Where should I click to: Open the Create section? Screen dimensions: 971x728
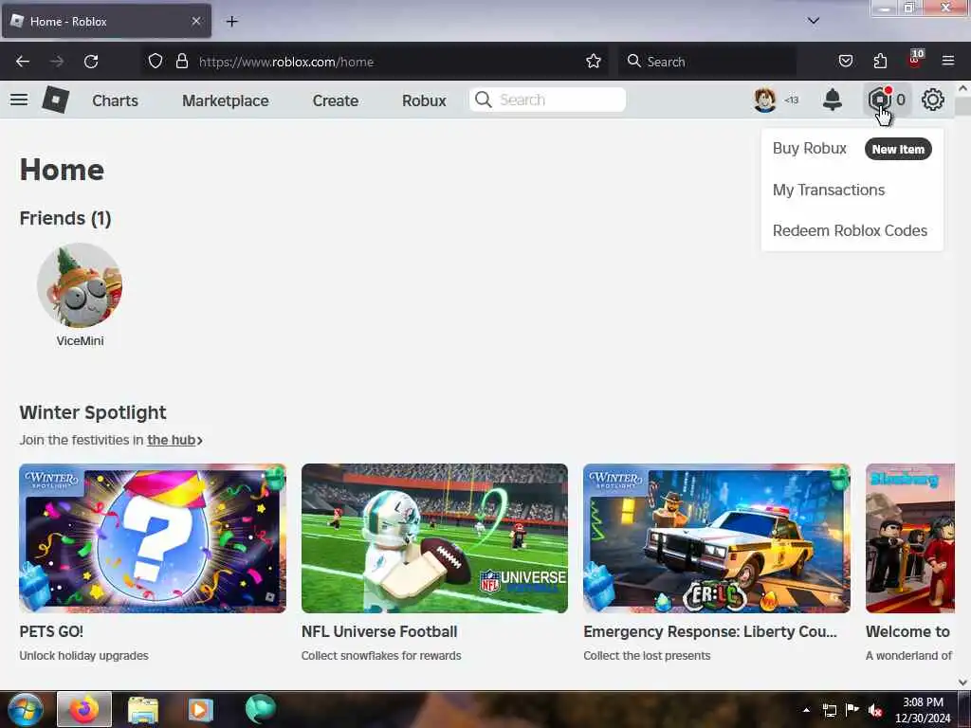[x=335, y=100]
